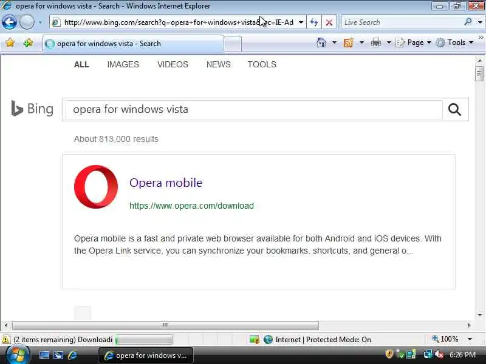The height and width of the screenshot is (364, 486).
Task: Open the 'Opera mobile' result link
Action: 166,183
